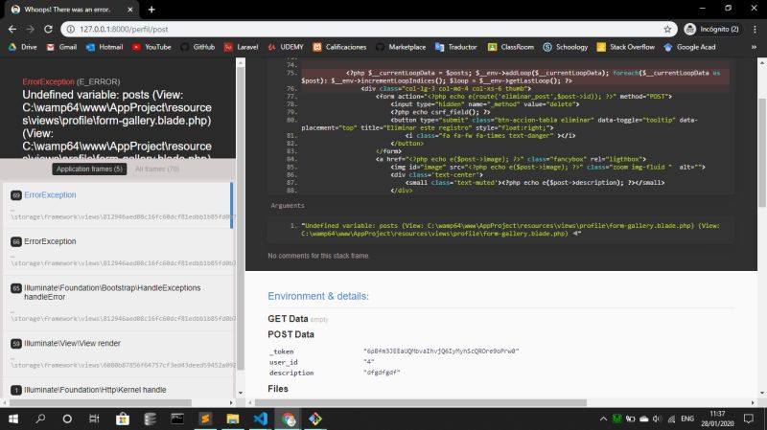Open the Google Acad bookmark
Image resolution: width=767 pixels, height=430 pixels.
(x=689, y=47)
